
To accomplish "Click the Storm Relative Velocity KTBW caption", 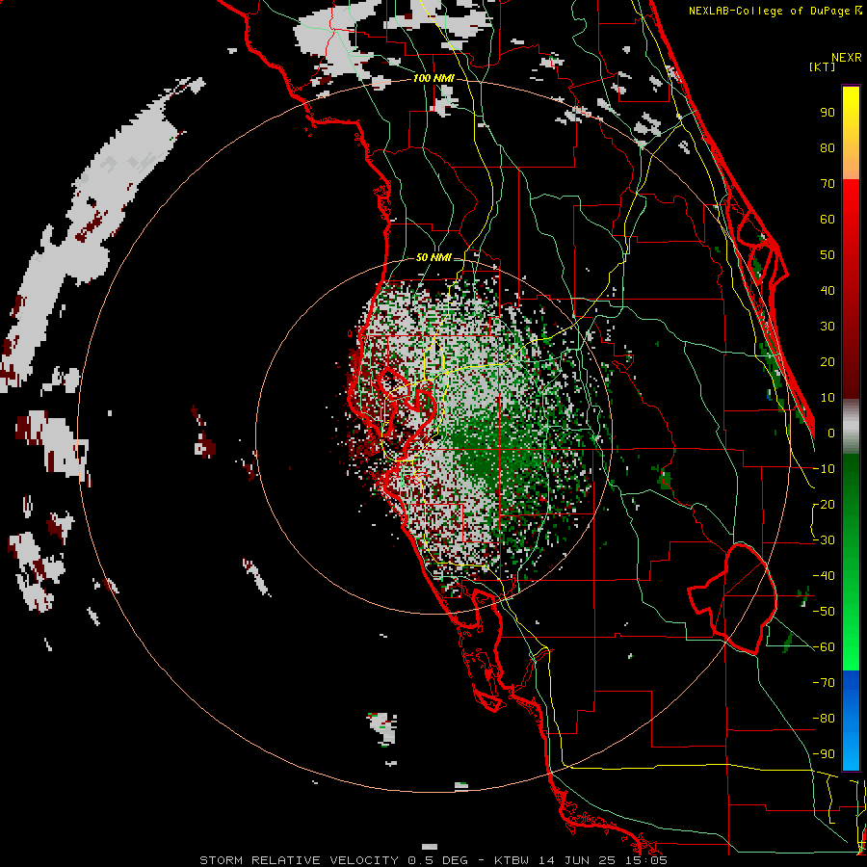I will click(433, 860).
